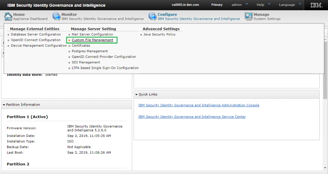Click the Manage External Entities heading

tap(35, 29)
